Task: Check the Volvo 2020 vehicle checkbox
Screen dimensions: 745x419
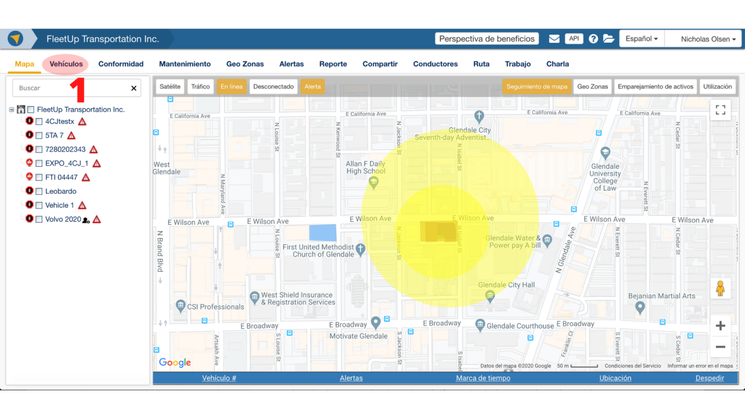Action: pos(39,220)
